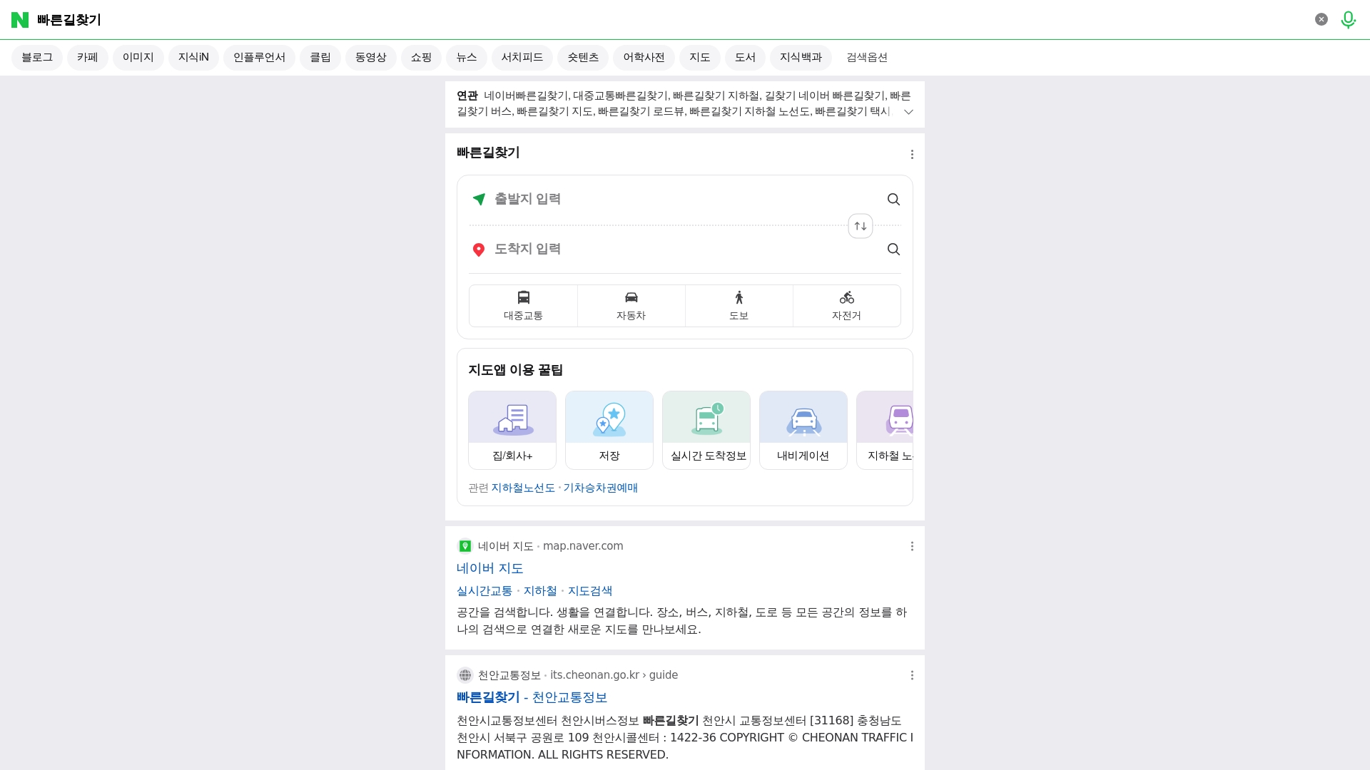The height and width of the screenshot is (770, 1370).
Task: Switch to the 블로그 tab
Action: point(37,58)
